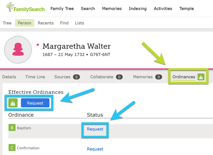Click the Memories count badge
This screenshot has height=155, width=213.
(x=159, y=77)
